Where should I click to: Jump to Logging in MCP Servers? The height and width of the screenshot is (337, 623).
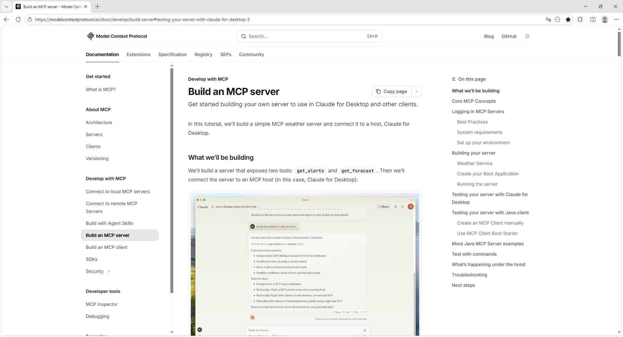[478, 111]
